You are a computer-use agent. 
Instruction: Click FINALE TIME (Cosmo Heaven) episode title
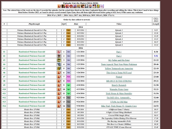(x=119, y=127)
